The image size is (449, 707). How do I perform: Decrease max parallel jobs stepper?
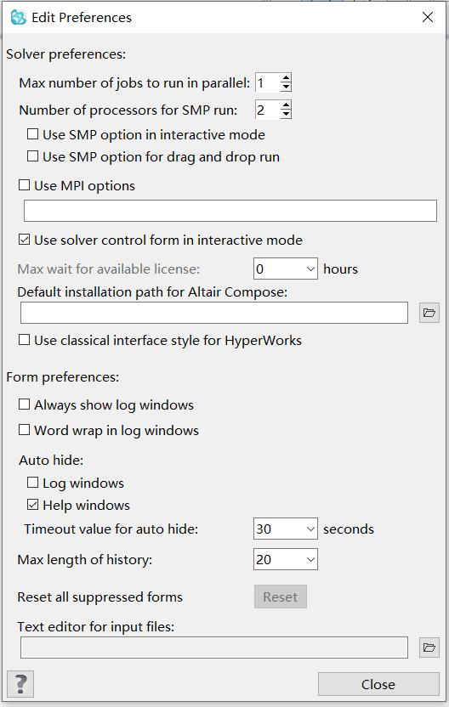tap(286, 88)
